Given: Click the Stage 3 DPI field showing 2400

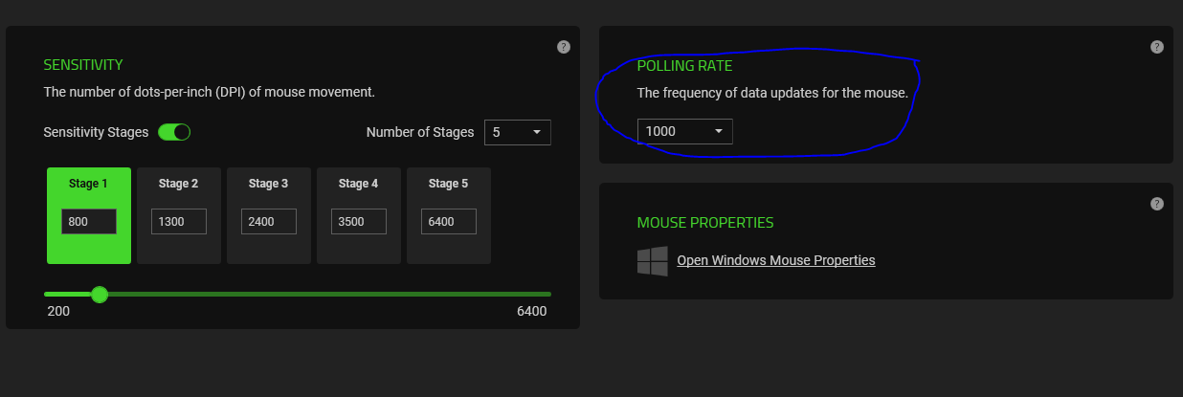Looking at the screenshot, I should coord(269,222).
